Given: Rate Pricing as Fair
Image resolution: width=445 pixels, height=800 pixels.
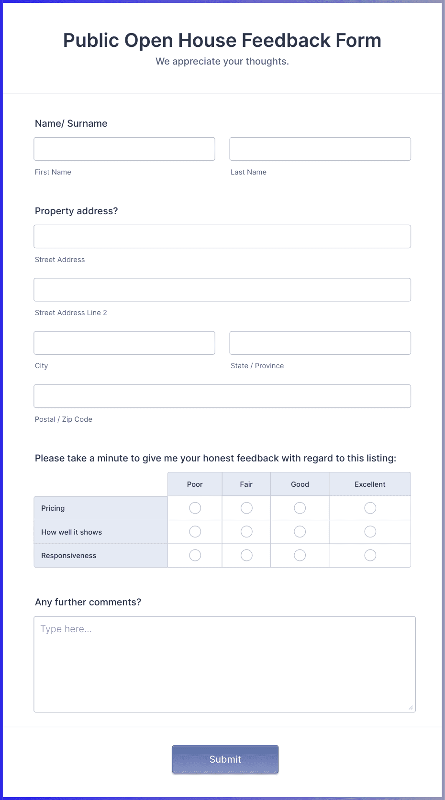Looking at the screenshot, I should tap(246, 508).
